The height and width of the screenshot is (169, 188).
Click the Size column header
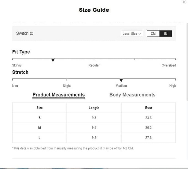coord(39,108)
